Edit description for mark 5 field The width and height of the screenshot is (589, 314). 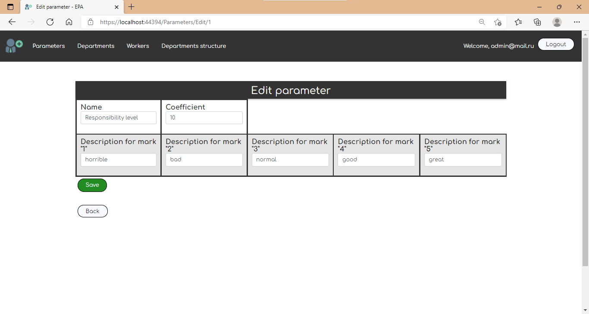[463, 160]
